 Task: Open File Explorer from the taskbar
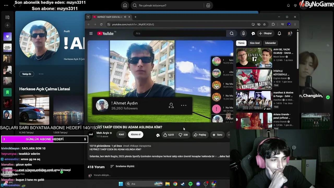(x=168, y=184)
